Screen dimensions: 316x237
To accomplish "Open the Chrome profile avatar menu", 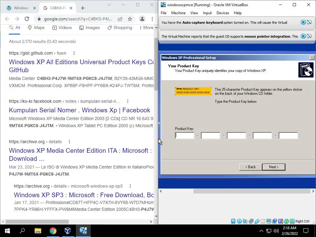I will coord(142,19).
